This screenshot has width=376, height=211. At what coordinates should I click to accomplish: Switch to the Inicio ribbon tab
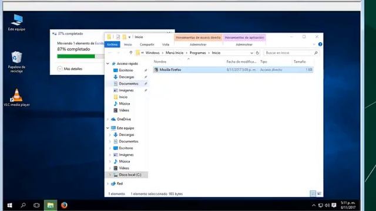[128, 45]
